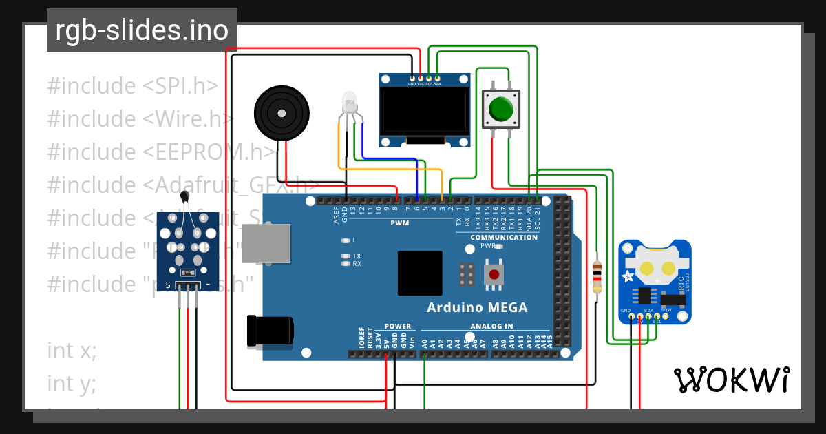
Task: Select the OLED display module
Action: [424, 110]
